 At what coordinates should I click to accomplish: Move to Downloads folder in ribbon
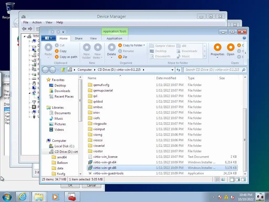(x=187, y=51)
